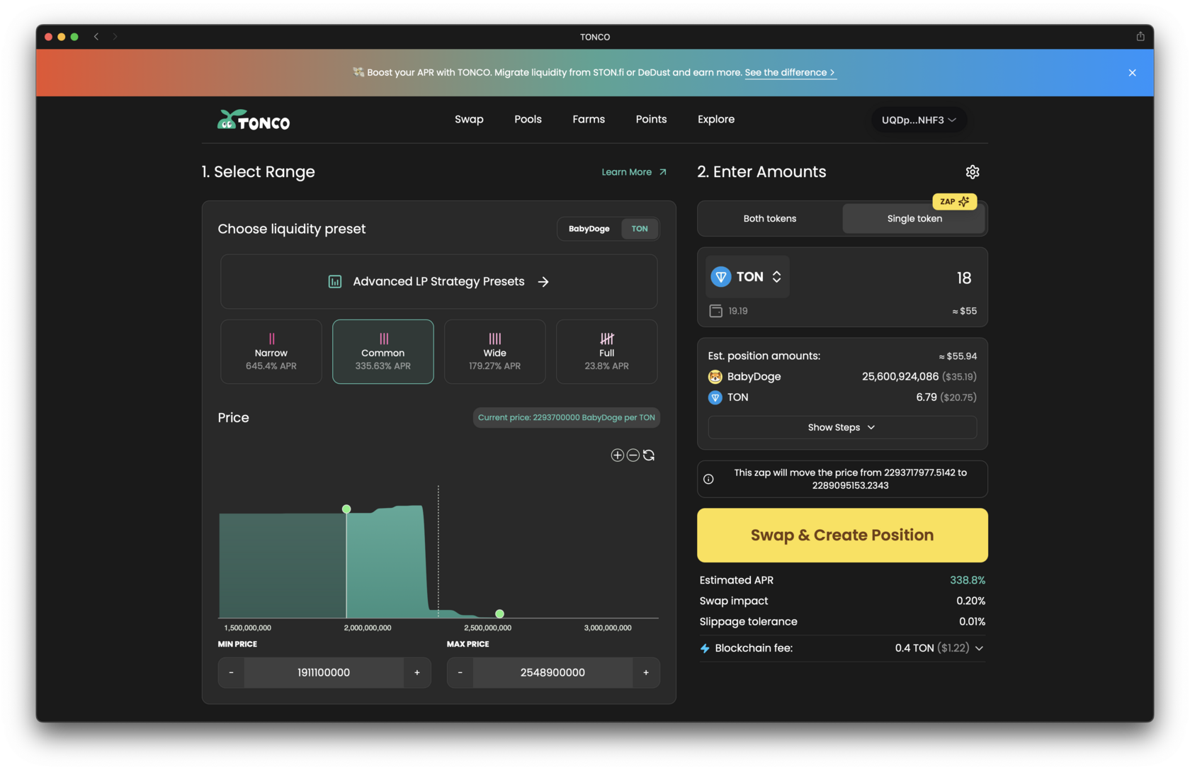The width and height of the screenshot is (1190, 770).
Task: Open Advanced LP Strategy Presets
Action: click(439, 282)
